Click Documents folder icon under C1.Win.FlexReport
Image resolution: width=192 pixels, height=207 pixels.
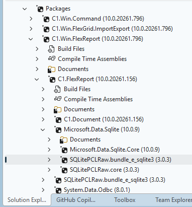(51, 70)
